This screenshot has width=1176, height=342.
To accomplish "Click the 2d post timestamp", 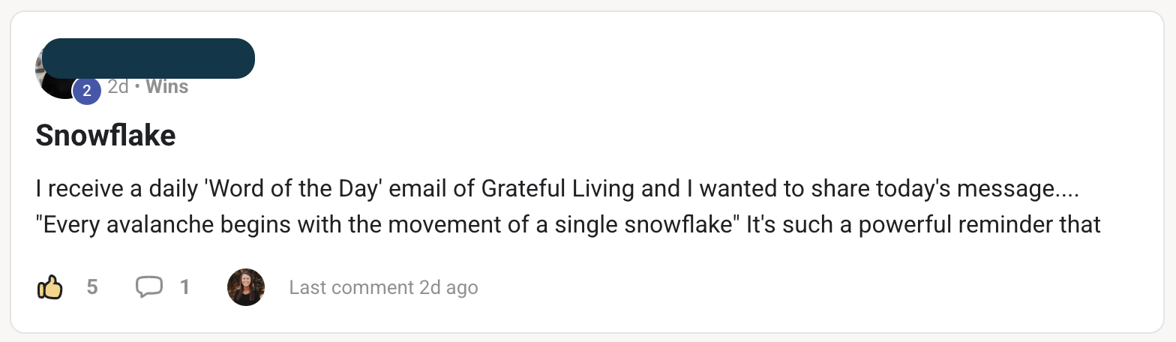I will click(x=118, y=86).
